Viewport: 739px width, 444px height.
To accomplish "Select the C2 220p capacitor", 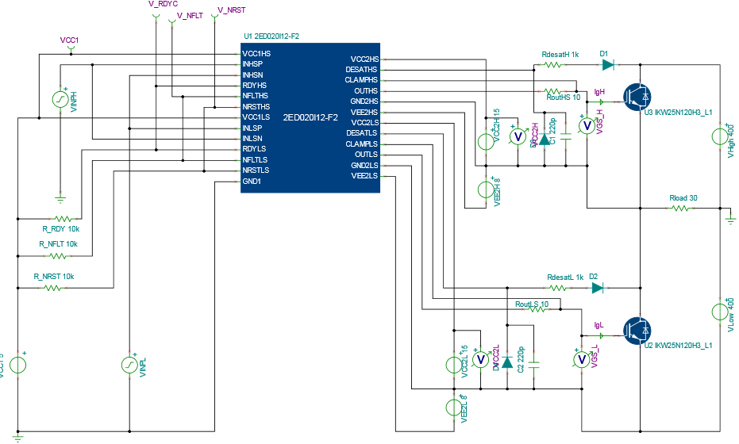I will 534,365.
